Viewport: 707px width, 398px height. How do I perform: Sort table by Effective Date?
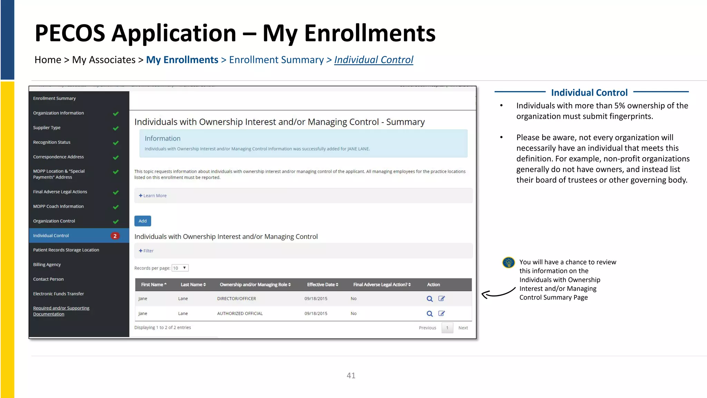(x=323, y=285)
